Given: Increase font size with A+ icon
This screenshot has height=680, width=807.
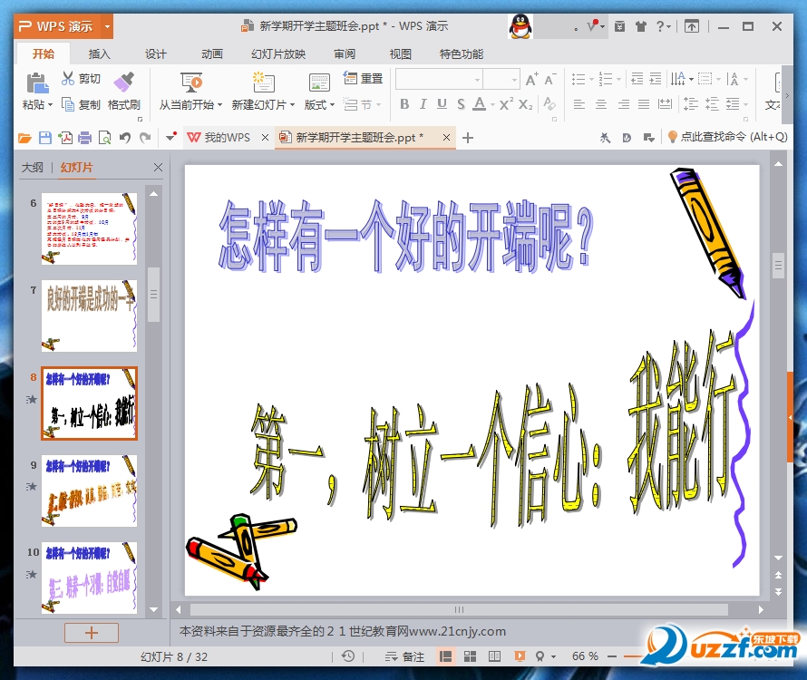Looking at the screenshot, I should 531,79.
